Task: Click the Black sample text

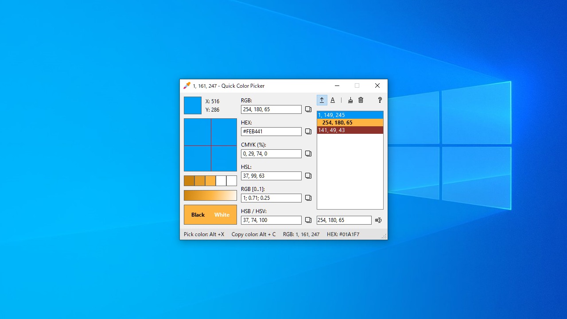Action: (198, 215)
